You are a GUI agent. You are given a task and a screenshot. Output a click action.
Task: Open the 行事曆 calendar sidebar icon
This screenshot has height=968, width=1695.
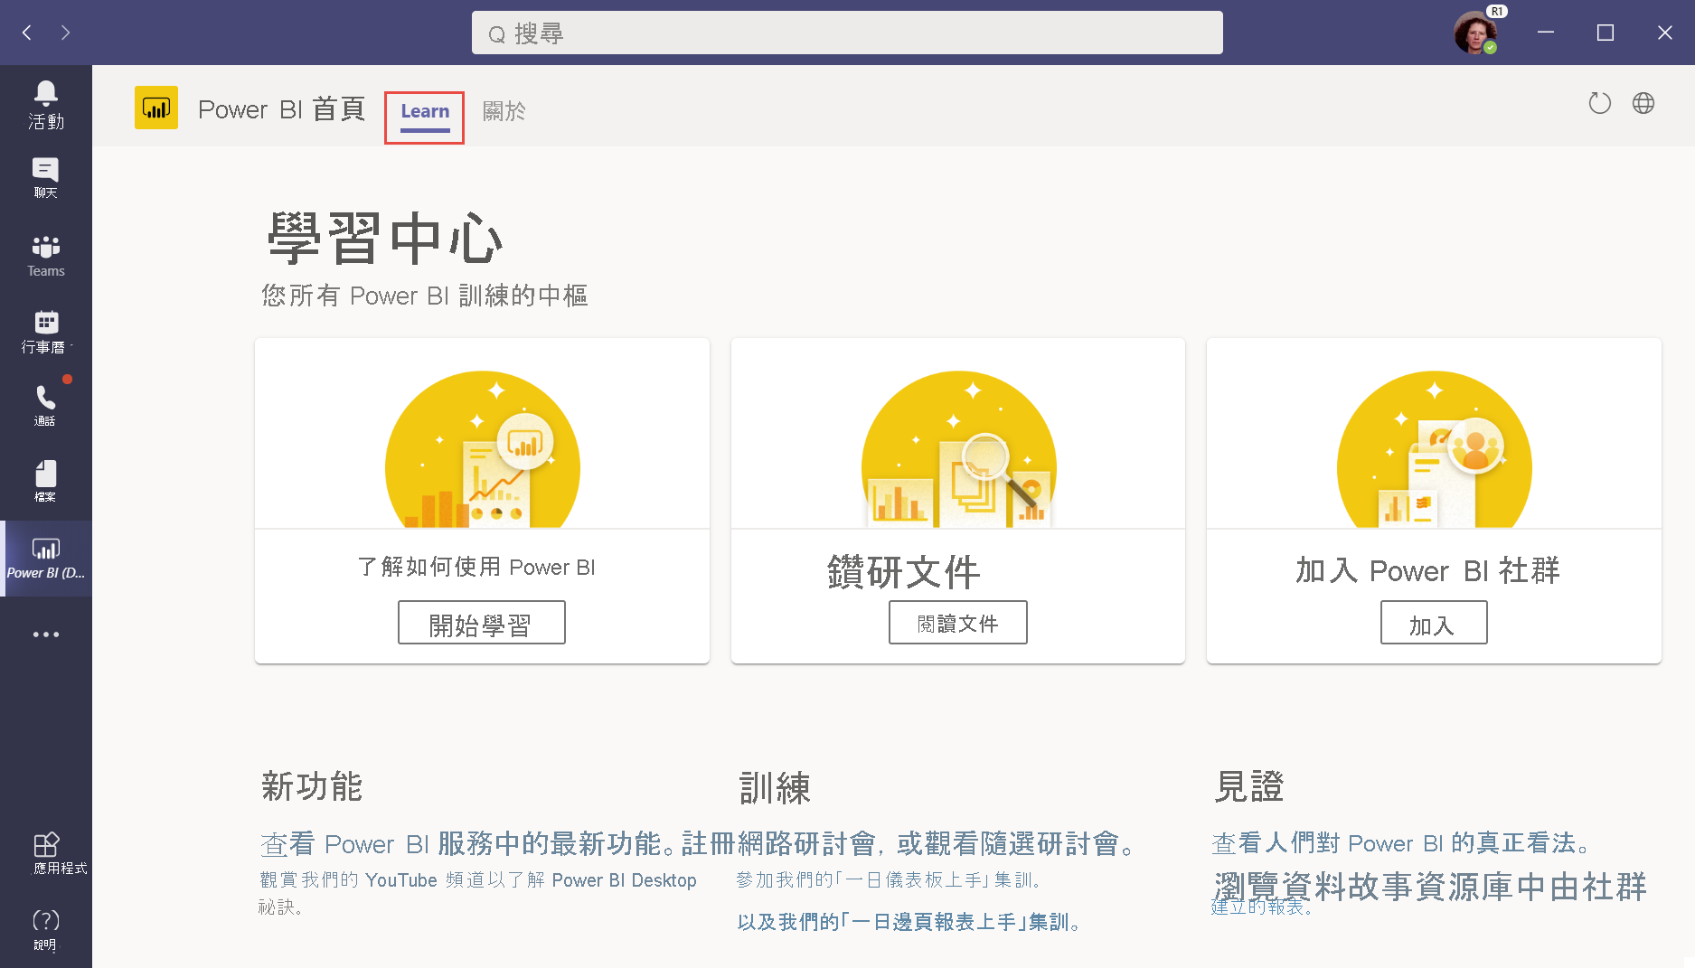pos(46,333)
